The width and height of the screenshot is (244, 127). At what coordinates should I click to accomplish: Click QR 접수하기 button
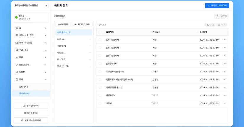(x=31, y=113)
